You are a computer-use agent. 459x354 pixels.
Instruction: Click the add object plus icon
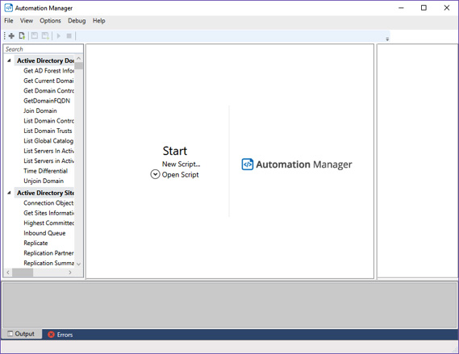click(x=11, y=36)
